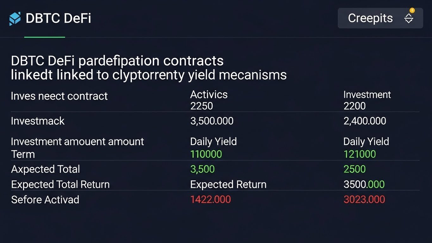
Task: Click the participation contracts heading text
Action: (x=149, y=68)
